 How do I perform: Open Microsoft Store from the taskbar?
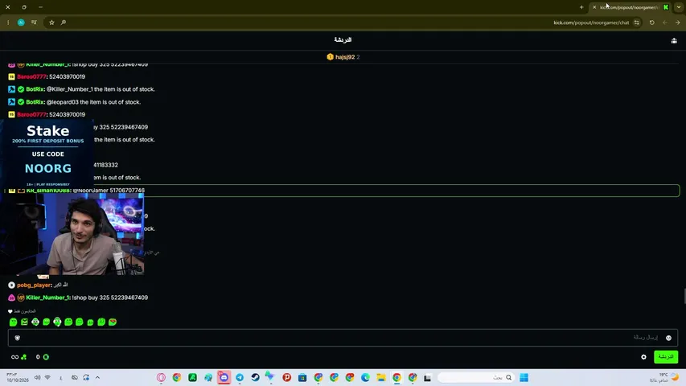click(302, 377)
